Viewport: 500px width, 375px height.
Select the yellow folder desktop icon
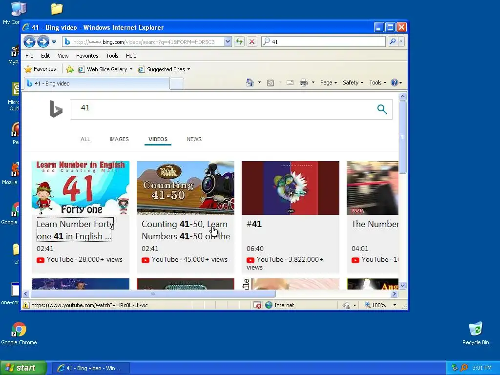[57, 9]
